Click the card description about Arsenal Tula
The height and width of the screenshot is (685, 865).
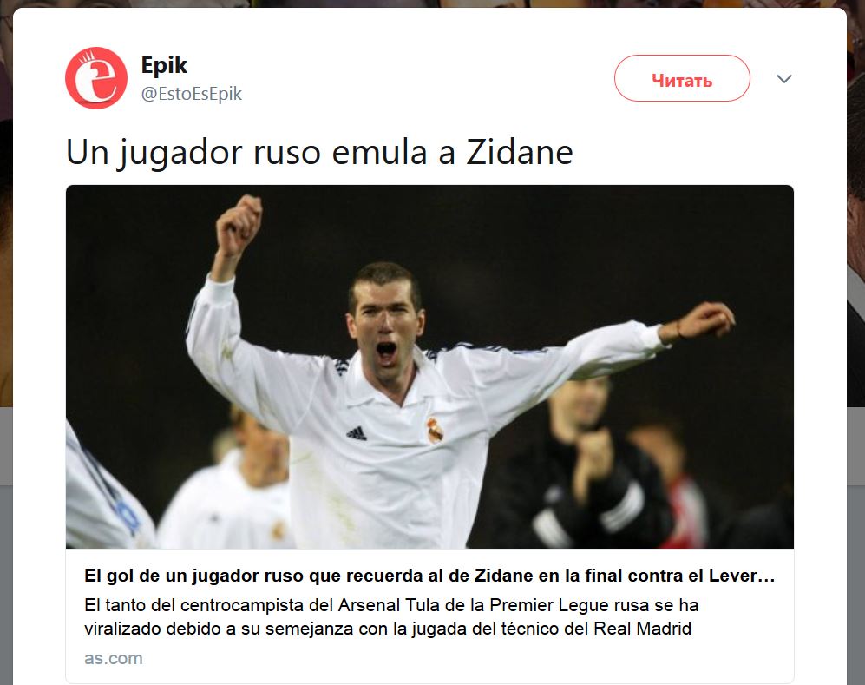coord(391,616)
